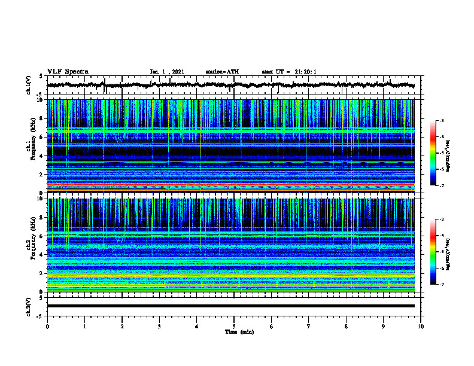Click tick '10' on the Time axis
This screenshot has width=474, height=366.
pos(421,327)
